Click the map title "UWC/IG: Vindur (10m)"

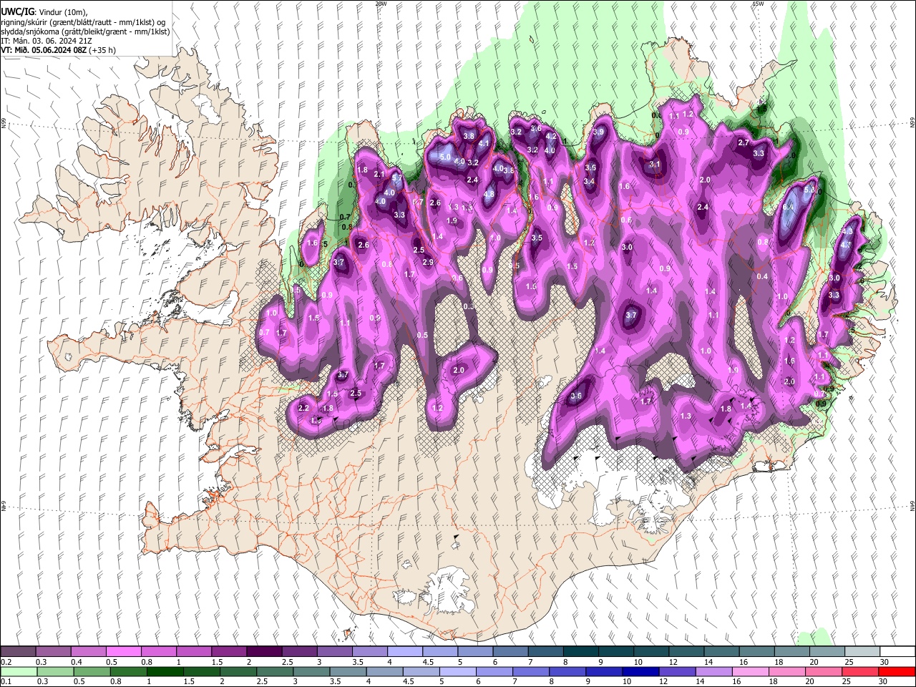(44, 11)
